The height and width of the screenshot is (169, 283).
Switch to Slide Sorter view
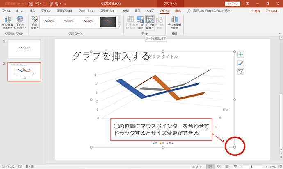(x=219, y=167)
